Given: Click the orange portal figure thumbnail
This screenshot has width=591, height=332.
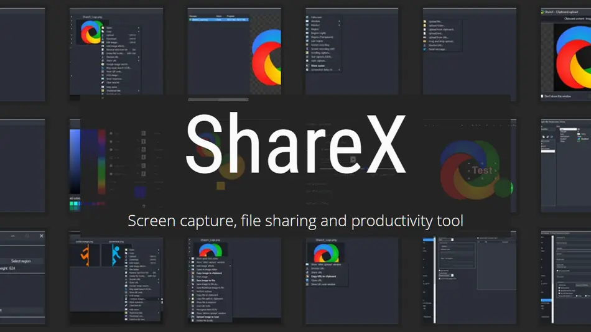Looking at the screenshot, I should pos(86,255).
